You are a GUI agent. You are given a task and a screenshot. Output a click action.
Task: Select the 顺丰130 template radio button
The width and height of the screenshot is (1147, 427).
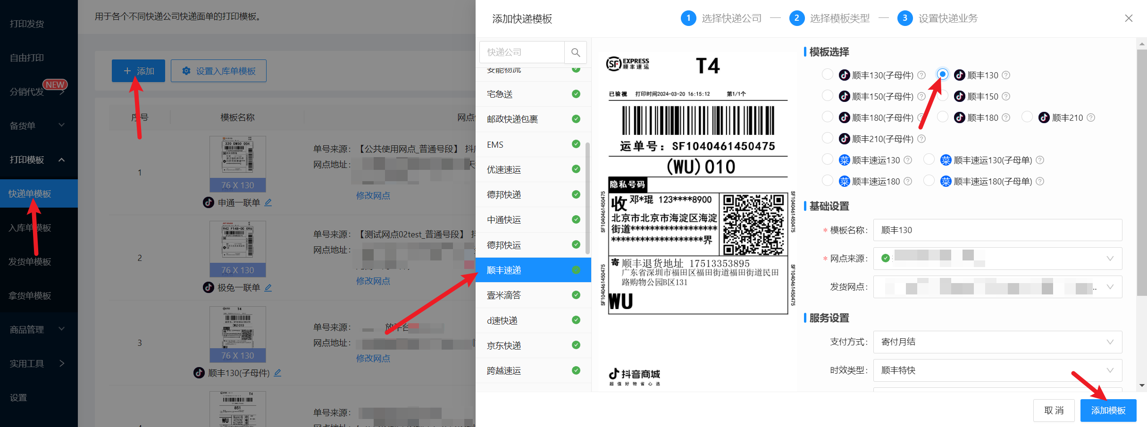click(943, 74)
